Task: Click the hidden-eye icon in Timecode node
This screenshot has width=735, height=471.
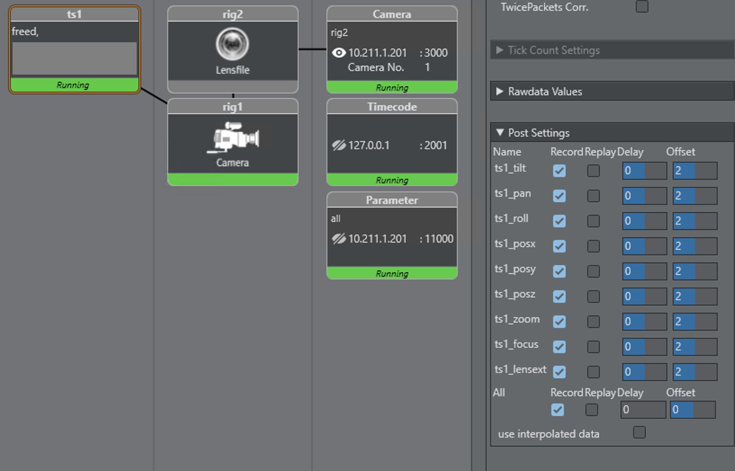Action: pos(338,146)
